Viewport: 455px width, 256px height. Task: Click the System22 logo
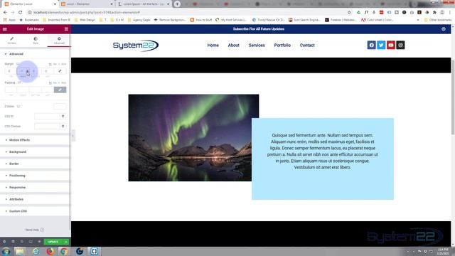[x=136, y=46]
